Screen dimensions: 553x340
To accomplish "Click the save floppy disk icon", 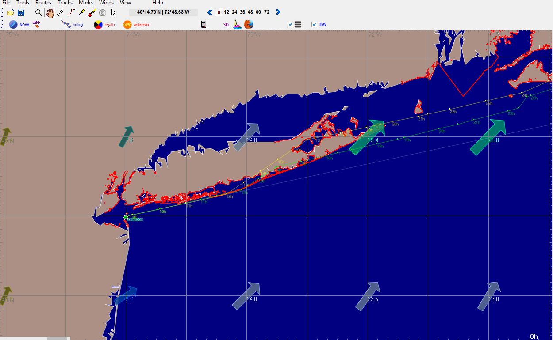I will pyautogui.click(x=21, y=13).
